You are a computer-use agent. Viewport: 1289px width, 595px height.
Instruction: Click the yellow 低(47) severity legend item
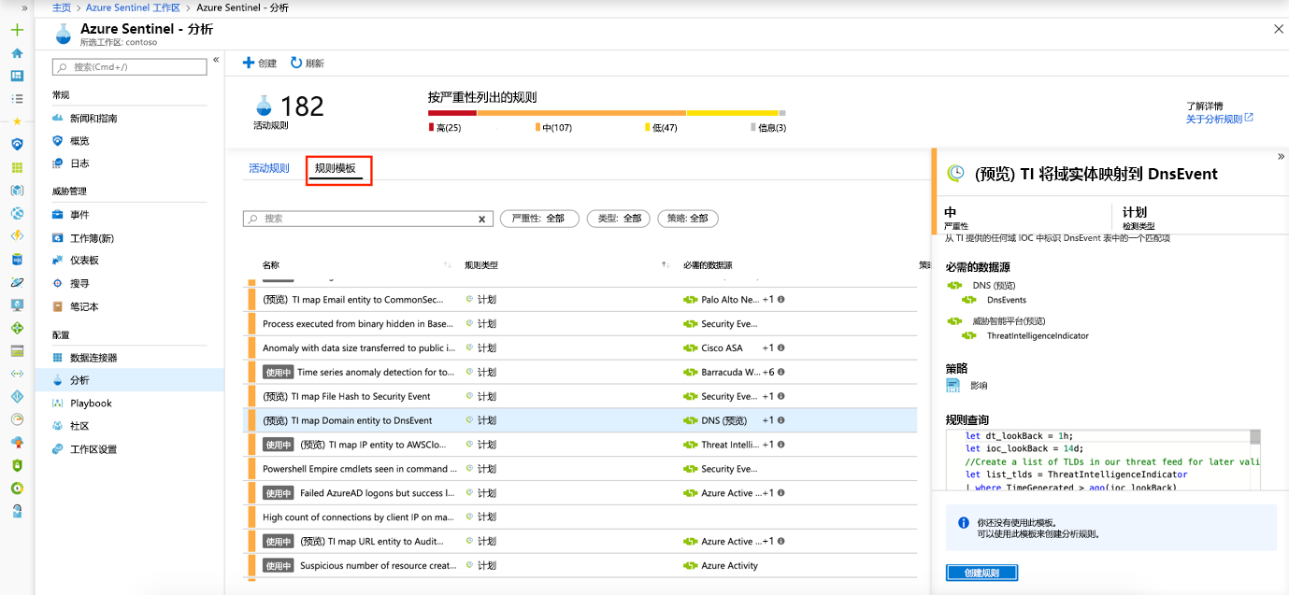tap(661, 128)
